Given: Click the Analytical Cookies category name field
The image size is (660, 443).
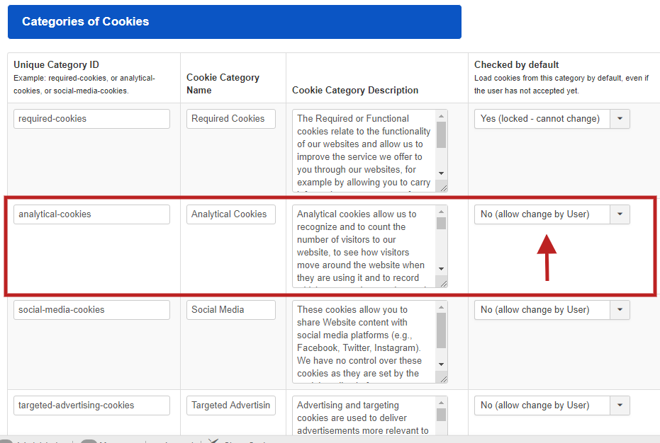Looking at the screenshot, I should 231,214.
